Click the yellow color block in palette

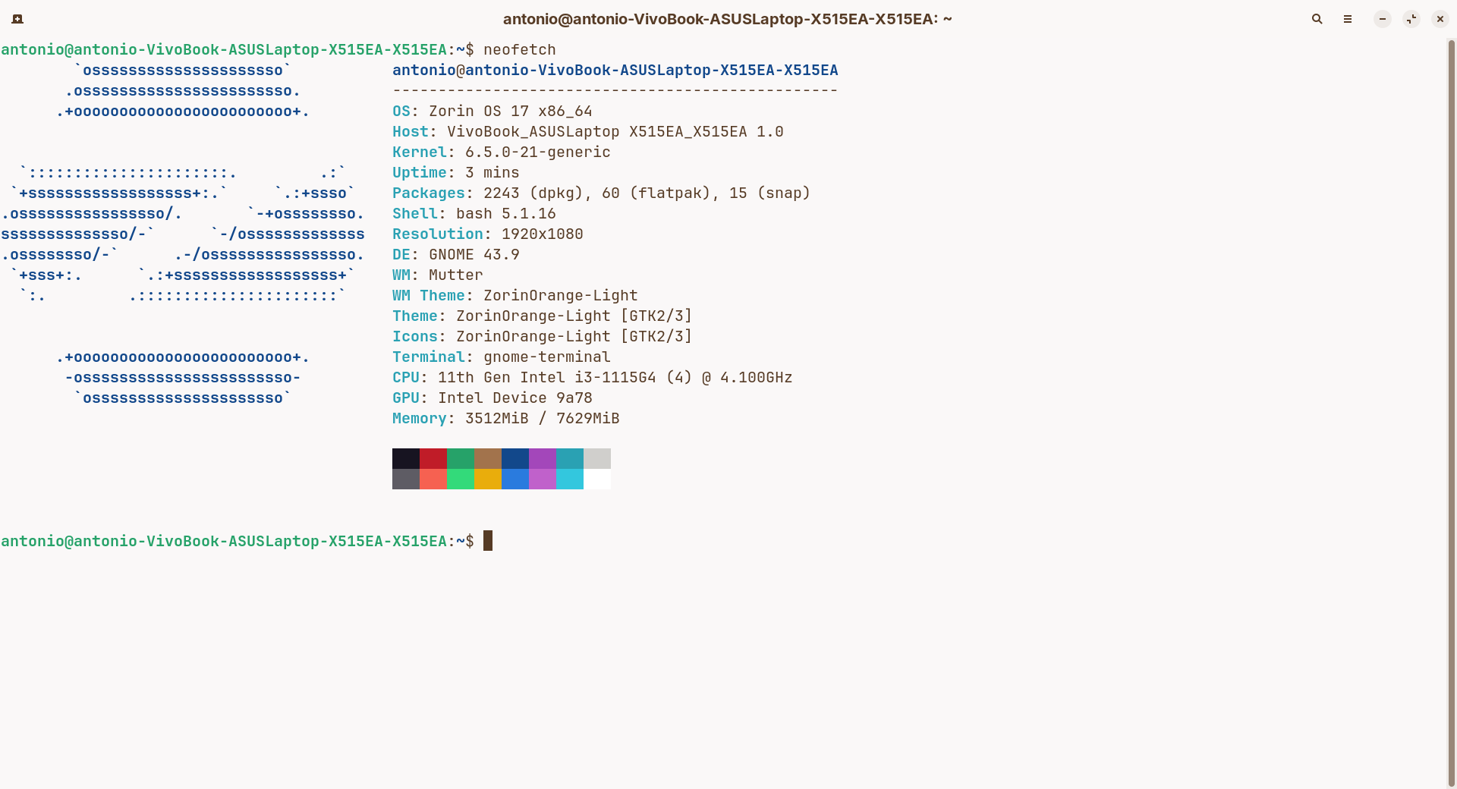[x=488, y=479]
